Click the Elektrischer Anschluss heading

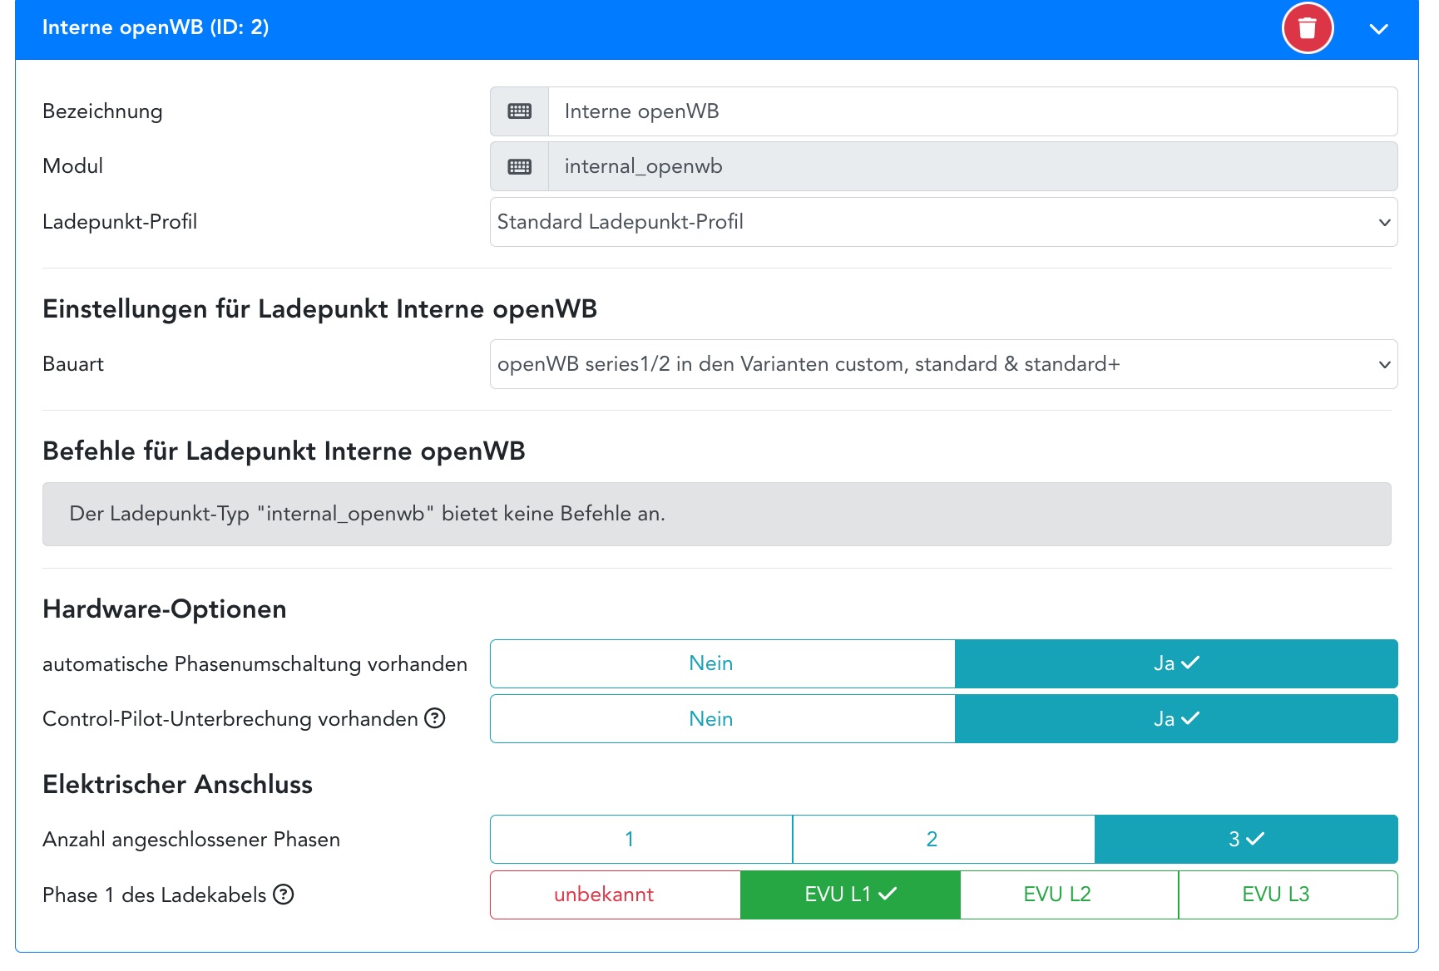(x=177, y=785)
